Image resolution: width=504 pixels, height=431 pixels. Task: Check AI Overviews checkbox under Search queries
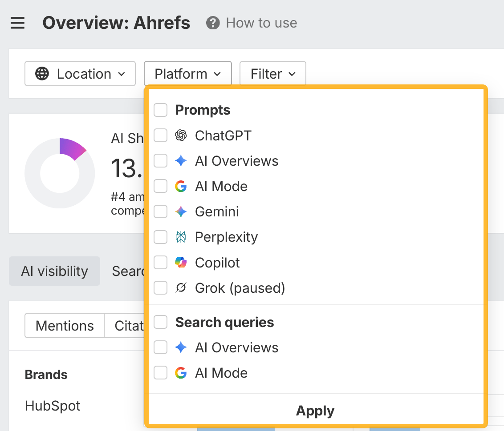(x=160, y=347)
